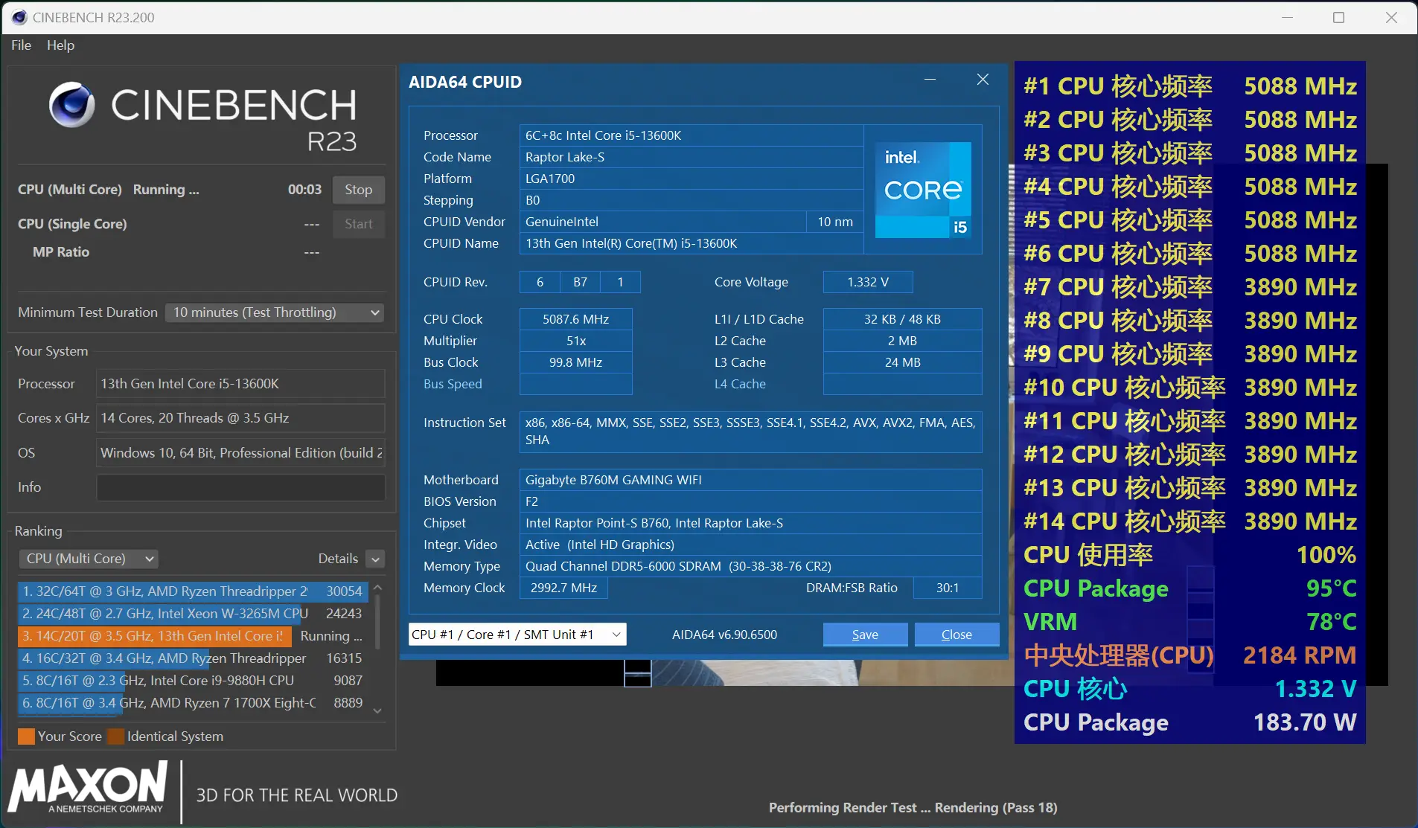Image resolution: width=1418 pixels, height=828 pixels.
Task: Click the Info input field
Action: 240,487
